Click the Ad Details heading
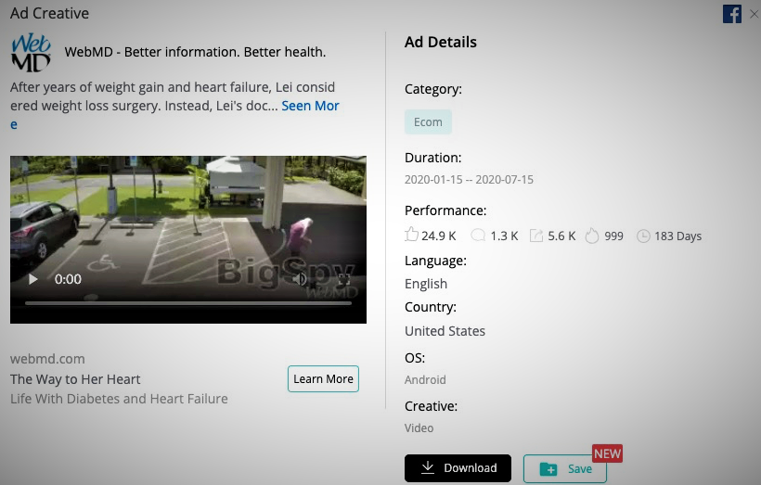This screenshot has width=761, height=485. pos(441,43)
